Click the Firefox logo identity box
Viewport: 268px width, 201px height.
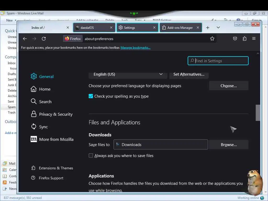73,39
